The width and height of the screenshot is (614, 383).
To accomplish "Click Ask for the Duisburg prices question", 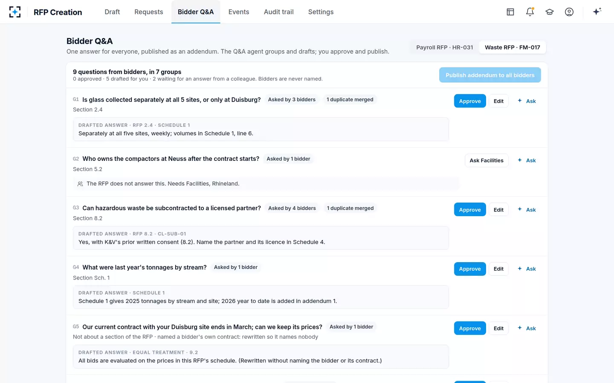I will point(527,328).
